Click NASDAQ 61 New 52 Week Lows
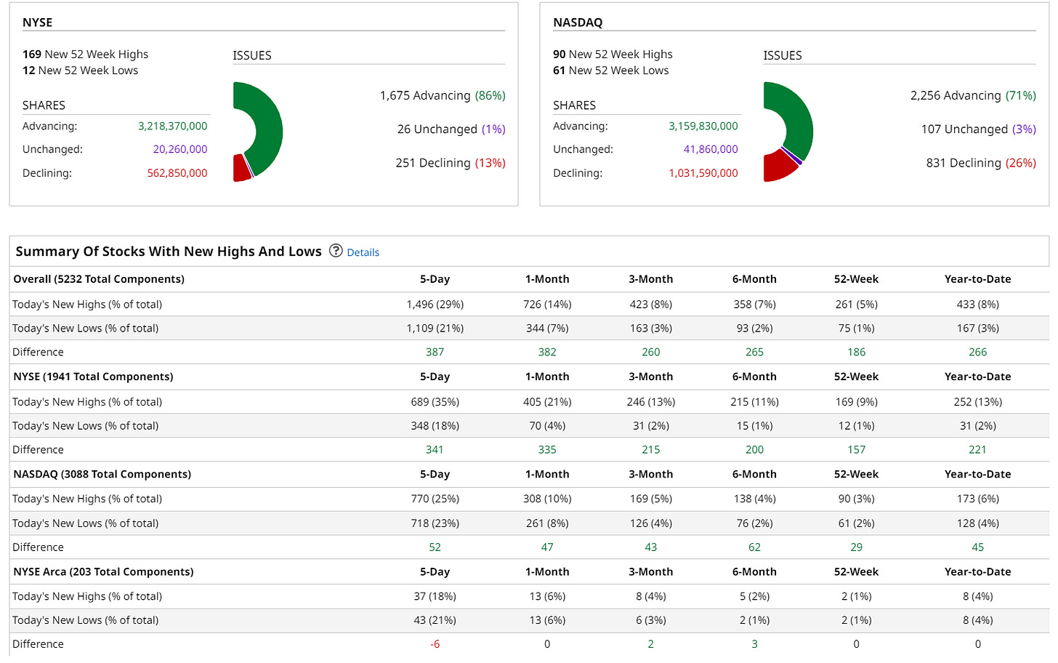The height and width of the screenshot is (663, 1058). pos(610,71)
